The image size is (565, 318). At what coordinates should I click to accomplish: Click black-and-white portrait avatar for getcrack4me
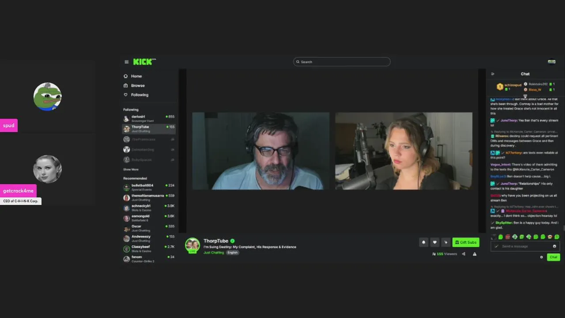coord(47,169)
